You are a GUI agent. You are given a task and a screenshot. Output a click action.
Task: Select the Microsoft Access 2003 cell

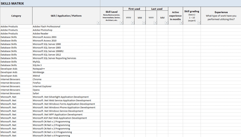coord(66,37)
